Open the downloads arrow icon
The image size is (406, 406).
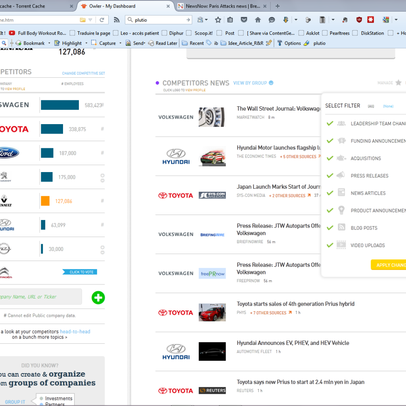(285, 20)
